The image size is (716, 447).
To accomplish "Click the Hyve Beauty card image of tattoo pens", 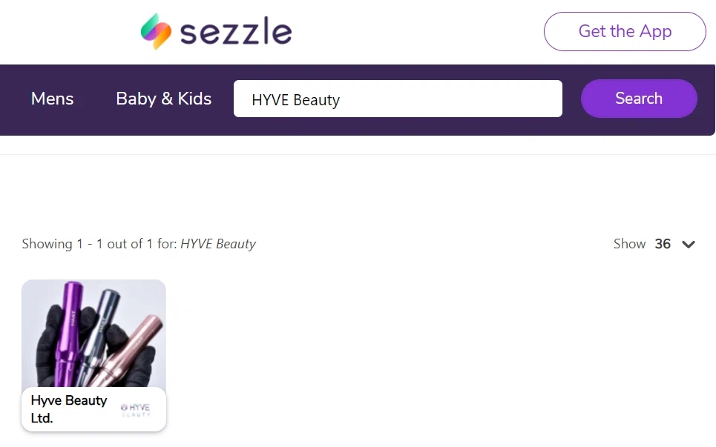I will 93,334.
